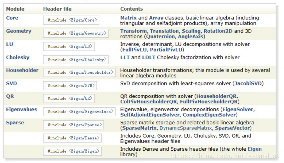
Task: Click the #include <Eigen/Dense> code box
Action: 72,138
